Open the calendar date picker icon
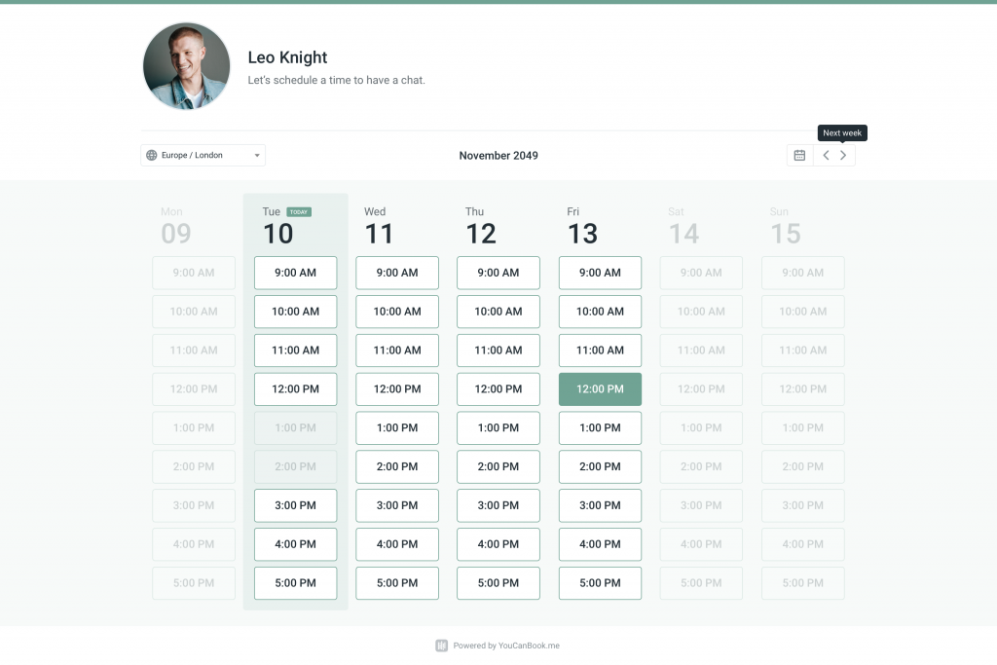Viewport: 997px width, 665px height. tap(800, 155)
